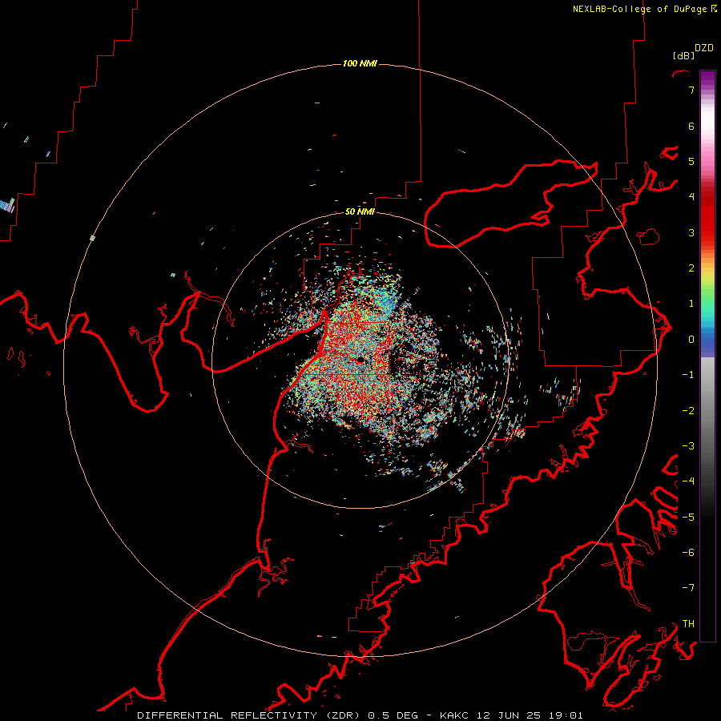Click the -6 value on the color scale

pyautogui.click(x=688, y=553)
